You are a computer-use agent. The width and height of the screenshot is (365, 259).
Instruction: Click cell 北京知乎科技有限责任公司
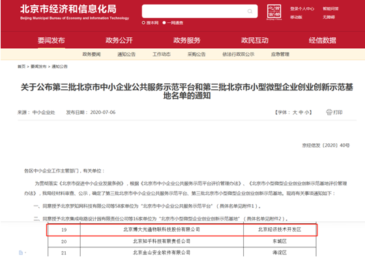[x=162, y=241]
